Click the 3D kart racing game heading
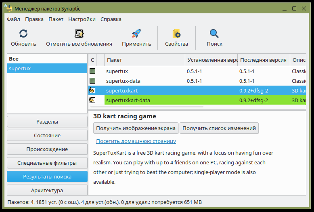314x212 pixels. click(125, 116)
